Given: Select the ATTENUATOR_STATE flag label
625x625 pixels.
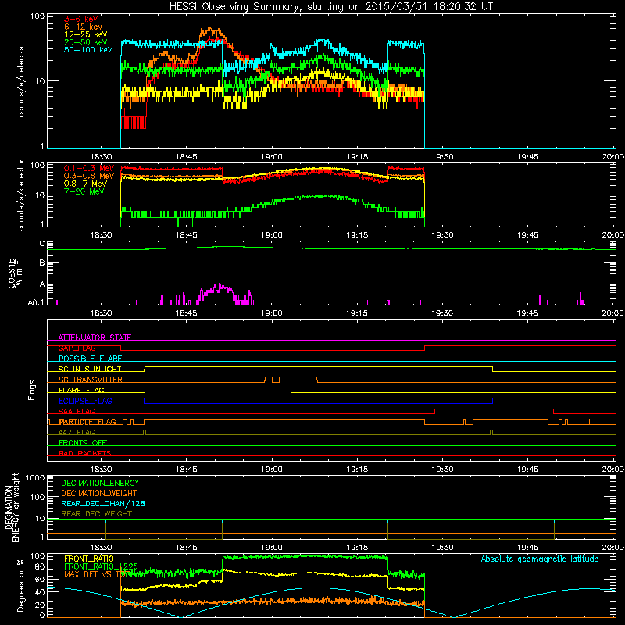Looking at the screenshot, I should [x=95, y=337].
